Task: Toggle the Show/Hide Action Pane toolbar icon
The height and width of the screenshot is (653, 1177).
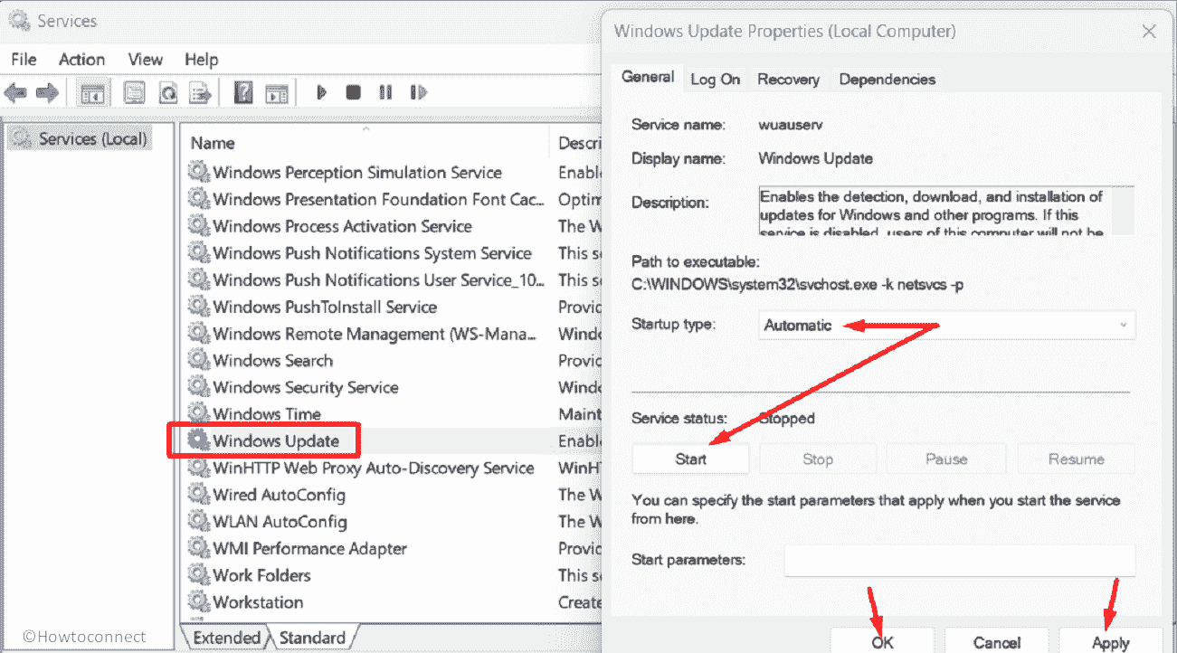Action: [277, 92]
